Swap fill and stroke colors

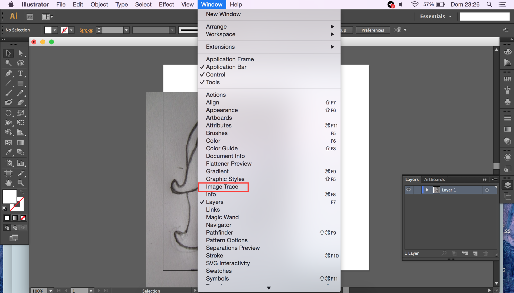point(22,192)
